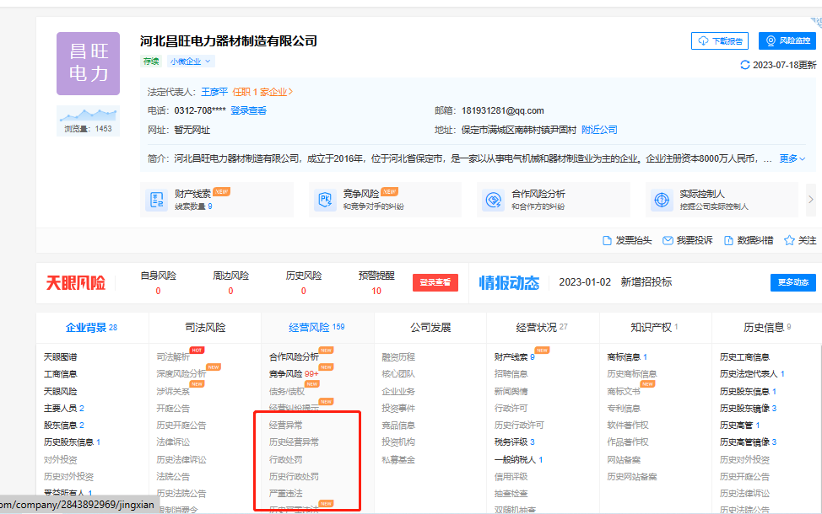Open 历史法定代表人 item

click(x=752, y=374)
